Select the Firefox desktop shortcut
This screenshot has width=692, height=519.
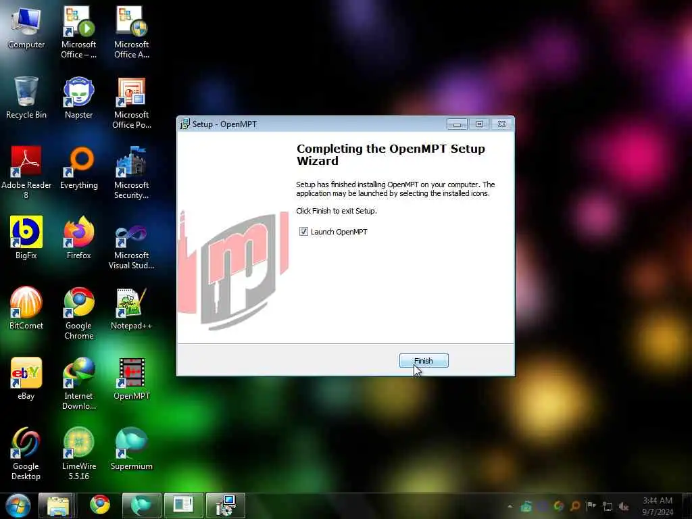(x=78, y=237)
